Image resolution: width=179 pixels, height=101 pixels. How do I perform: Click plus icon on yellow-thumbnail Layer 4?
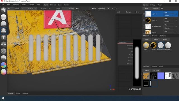point(176,20)
